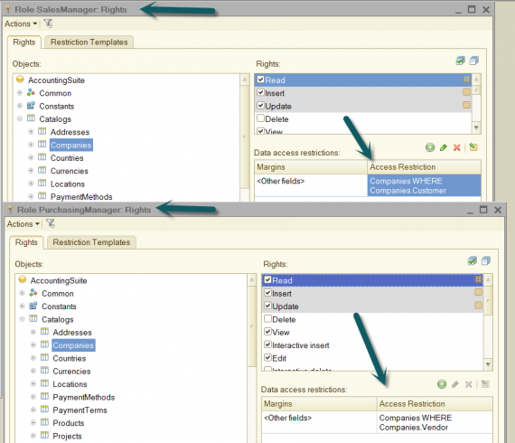Viewport: 515px width, 443px height.
Task: Select Locations in PurchasingManager catalog tree
Action: (x=70, y=384)
